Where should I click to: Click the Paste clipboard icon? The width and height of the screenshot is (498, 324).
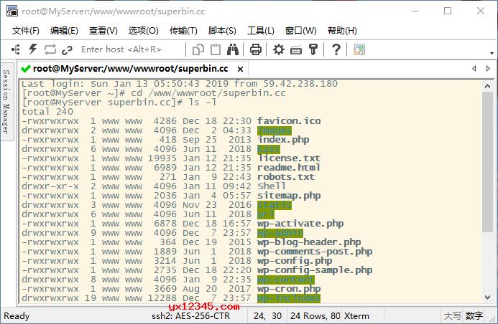click(x=216, y=49)
